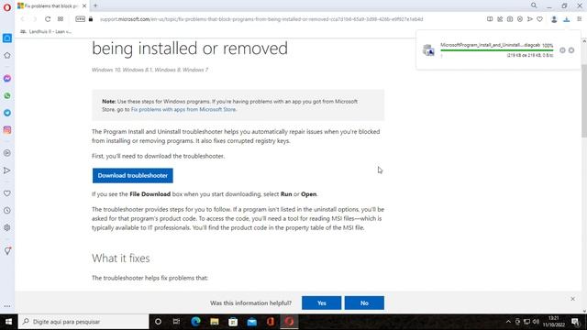
Task: Open My Flow in the sidebar
Action: pos(7,170)
